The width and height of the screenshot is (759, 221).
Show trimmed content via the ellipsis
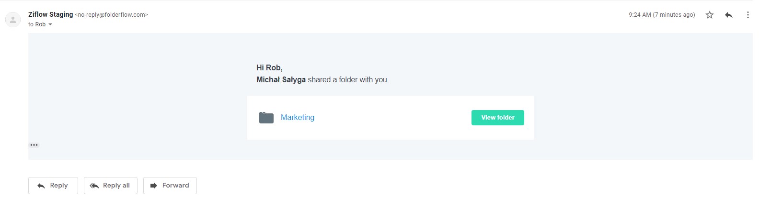click(34, 145)
